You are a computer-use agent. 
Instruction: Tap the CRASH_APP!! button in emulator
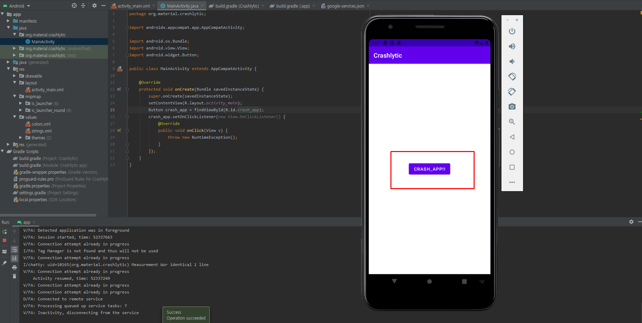429,169
